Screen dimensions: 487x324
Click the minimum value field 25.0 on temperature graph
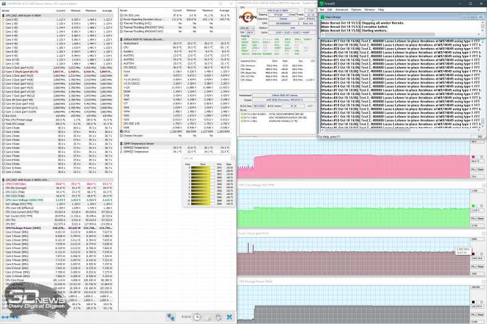coord(477,177)
